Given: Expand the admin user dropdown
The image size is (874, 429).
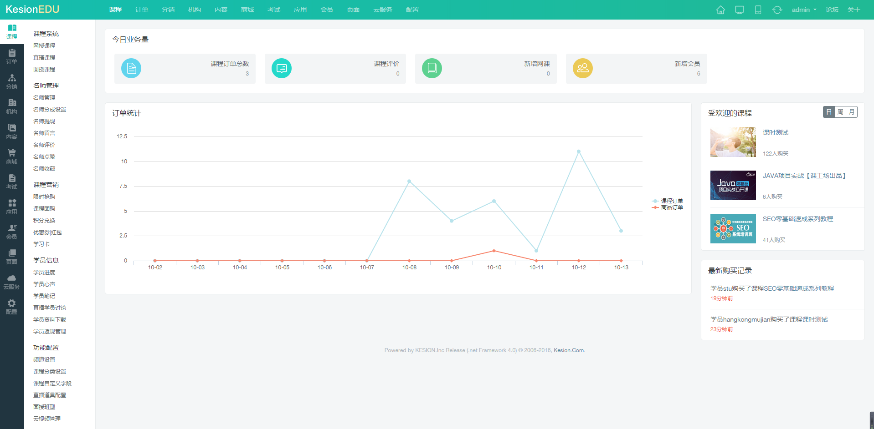Looking at the screenshot, I should point(804,10).
